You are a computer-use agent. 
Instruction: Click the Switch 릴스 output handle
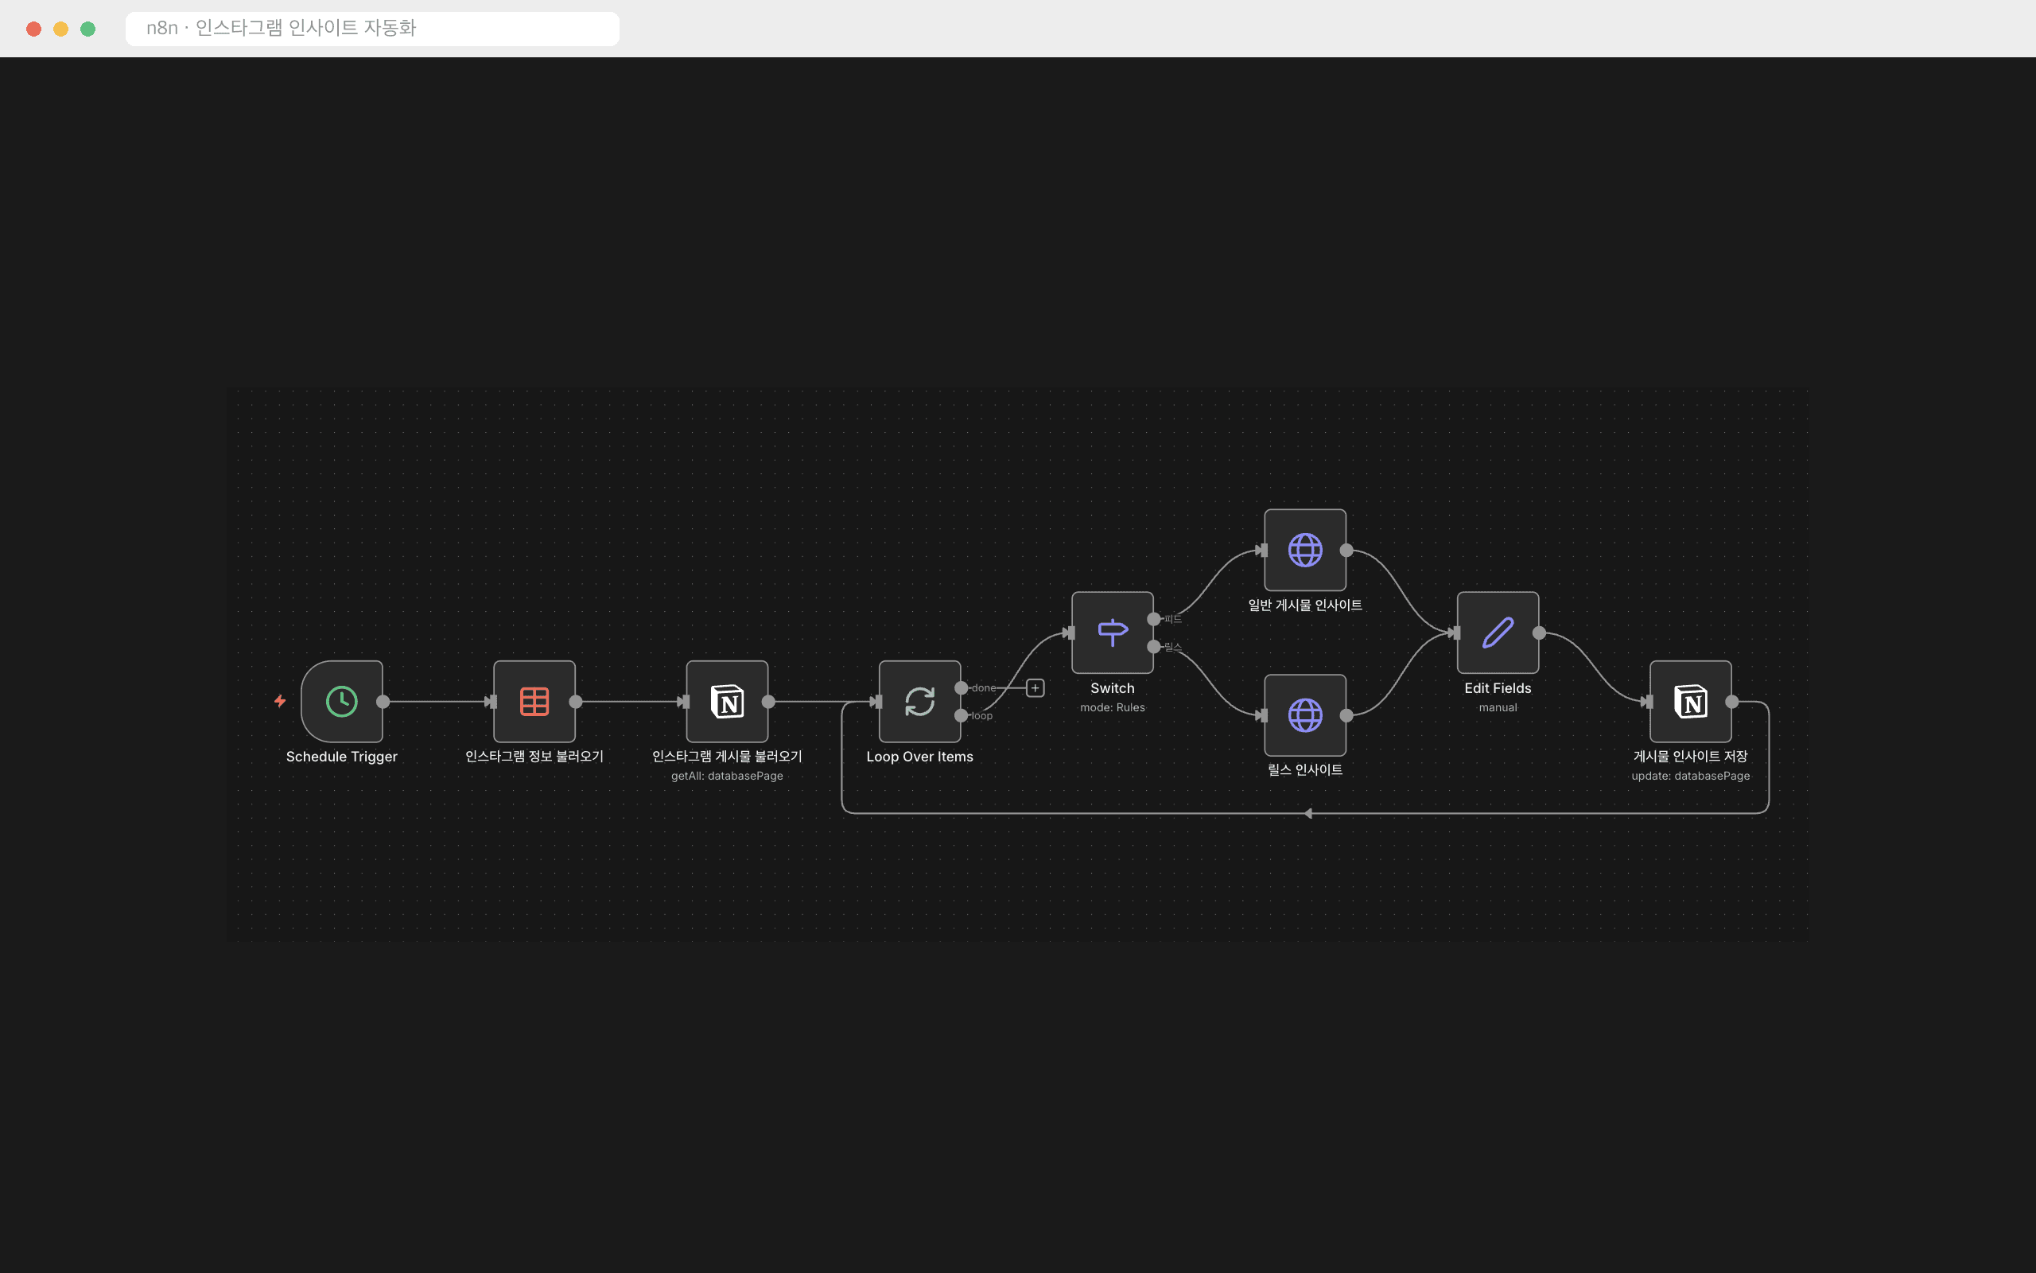[1153, 647]
